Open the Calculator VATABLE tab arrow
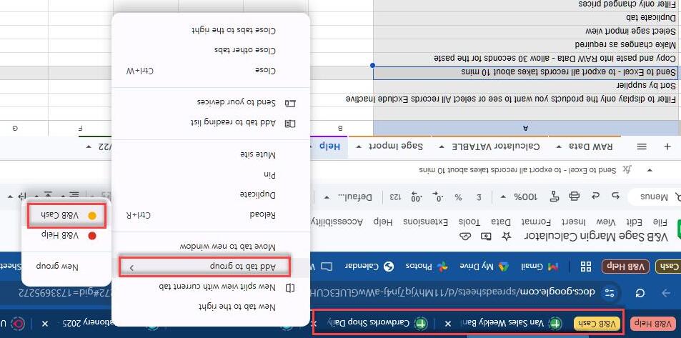The height and width of the screenshot is (338, 681). 442,146
